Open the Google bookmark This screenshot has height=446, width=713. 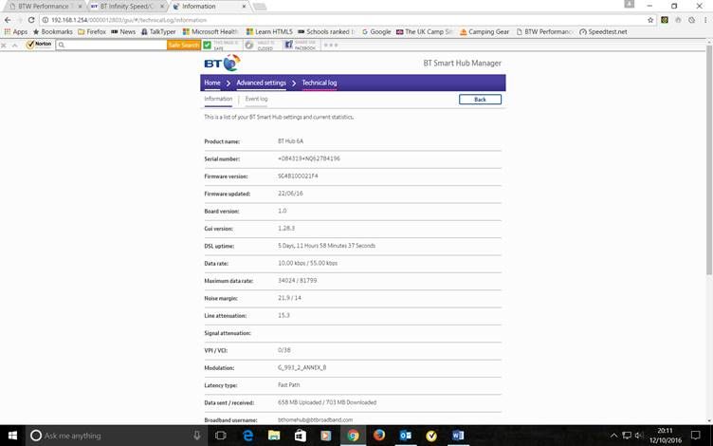pos(376,32)
